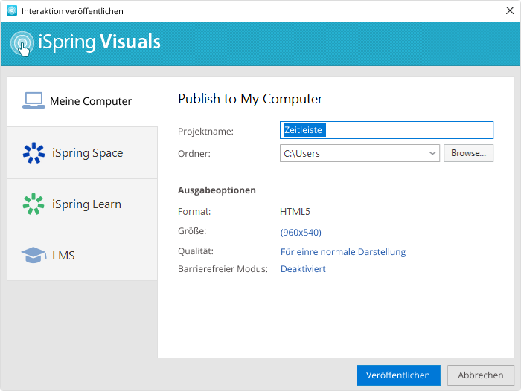
Task: Click the Ausgabeoptionen heading
Action: click(217, 190)
